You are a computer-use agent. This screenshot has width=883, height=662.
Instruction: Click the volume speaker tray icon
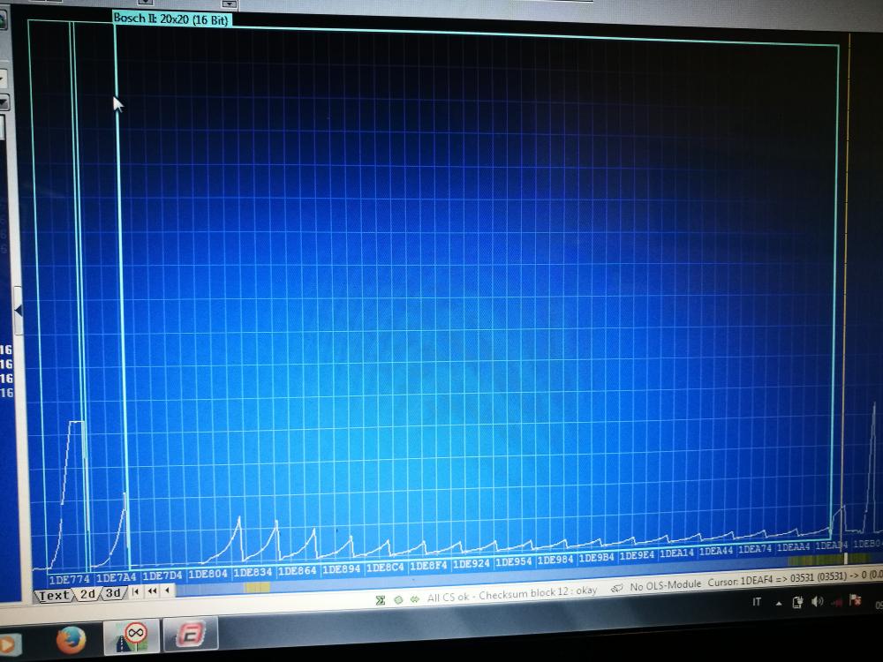coord(817,601)
